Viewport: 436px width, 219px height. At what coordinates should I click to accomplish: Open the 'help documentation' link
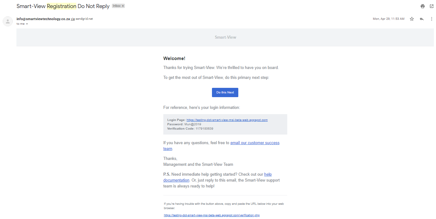[x=218, y=177]
